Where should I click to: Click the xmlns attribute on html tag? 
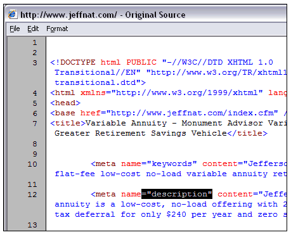(x=93, y=93)
